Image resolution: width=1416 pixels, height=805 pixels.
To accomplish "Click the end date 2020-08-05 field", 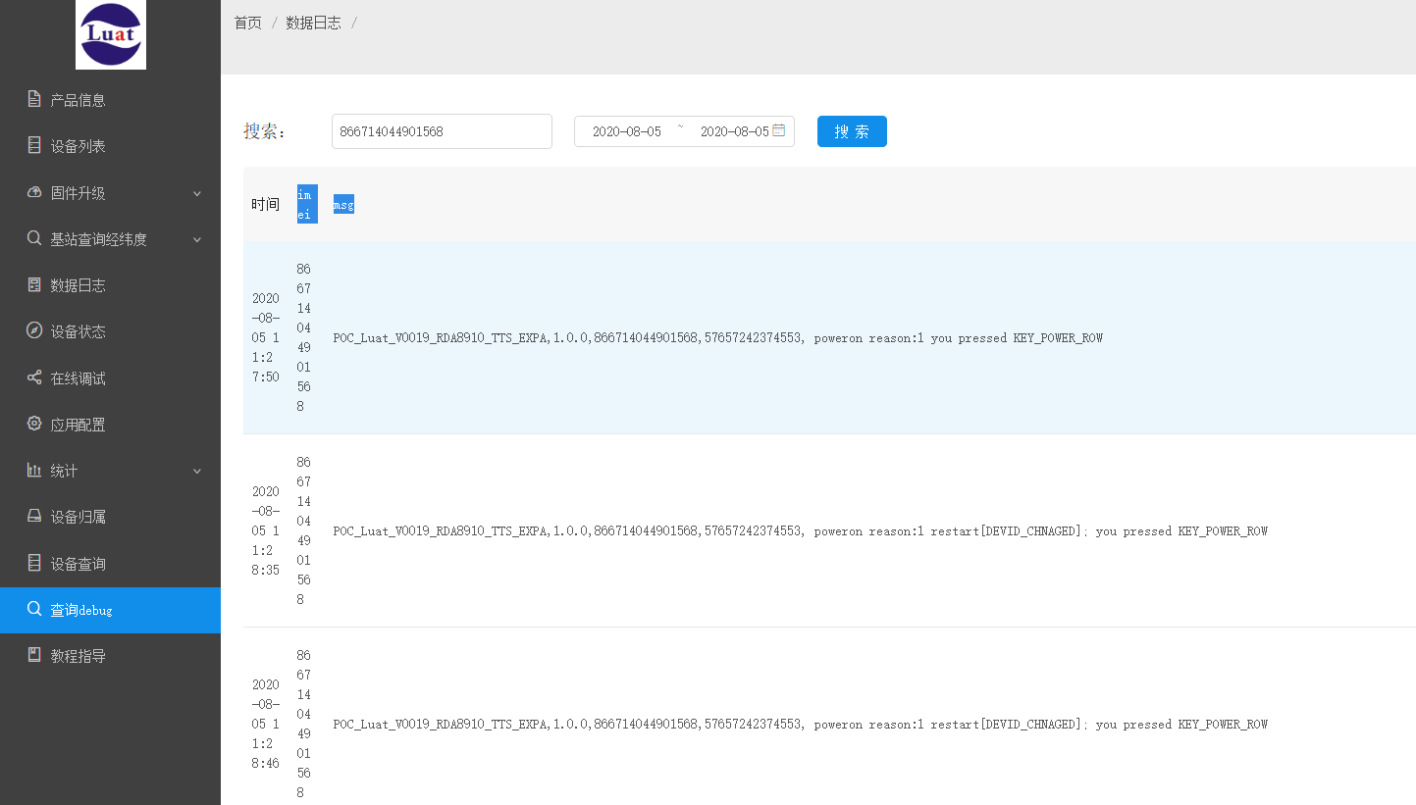I will point(734,131).
